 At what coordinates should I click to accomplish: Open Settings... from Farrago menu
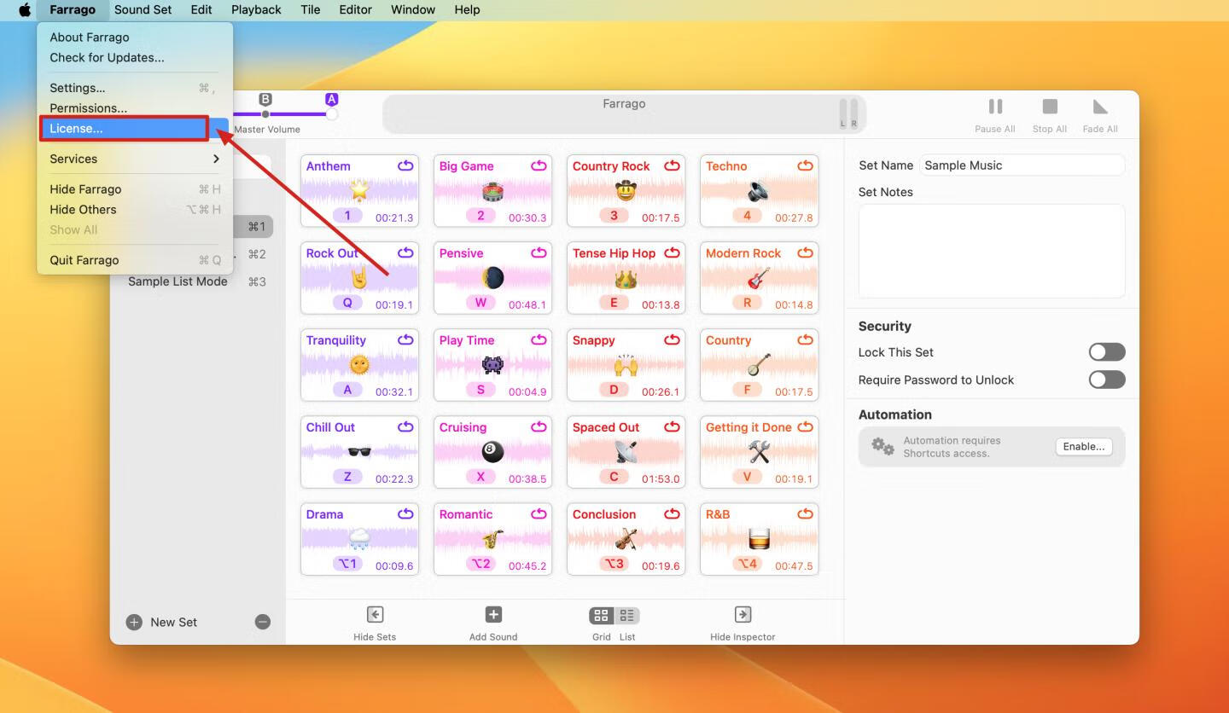135,88
